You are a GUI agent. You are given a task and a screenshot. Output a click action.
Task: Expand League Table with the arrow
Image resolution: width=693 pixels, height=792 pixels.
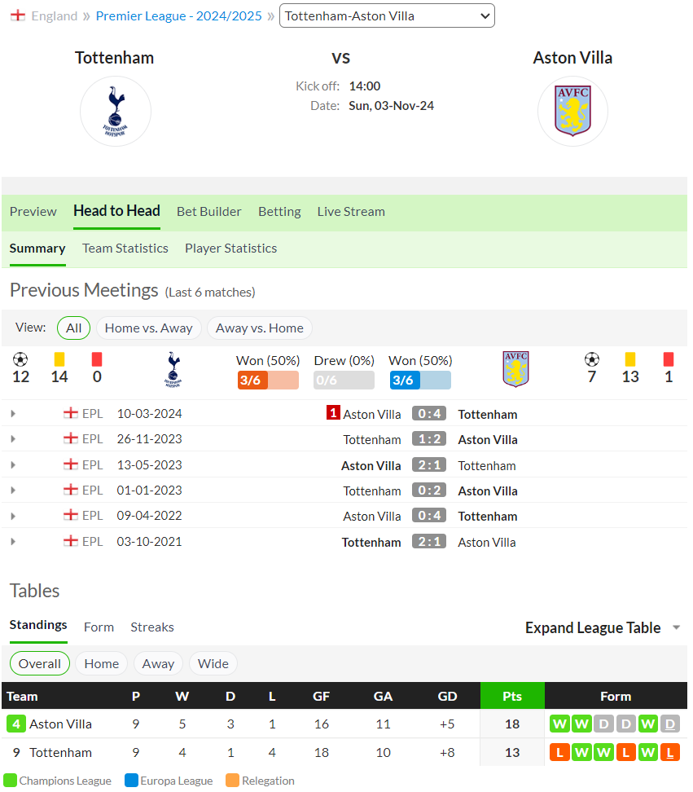coord(677,627)
